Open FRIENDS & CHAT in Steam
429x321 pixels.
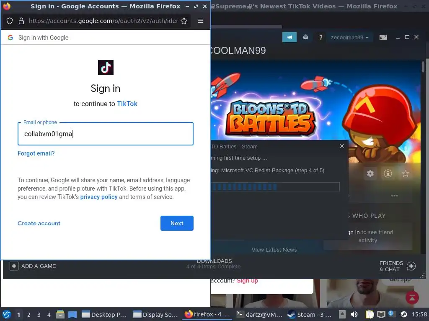click(x=391, y=266)
